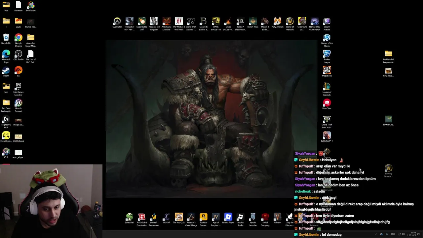Open the Party Animals corgi icon

point(278,23)
